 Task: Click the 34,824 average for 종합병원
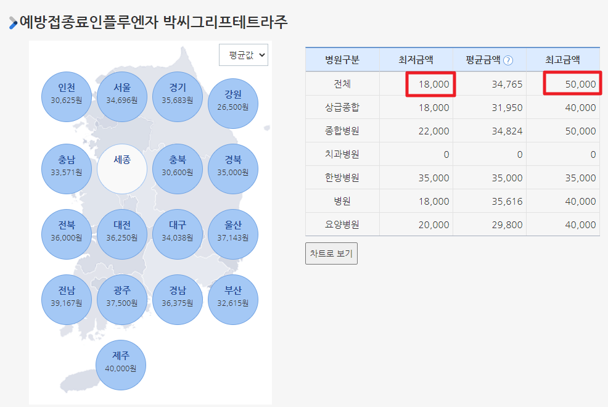(507, 131)
